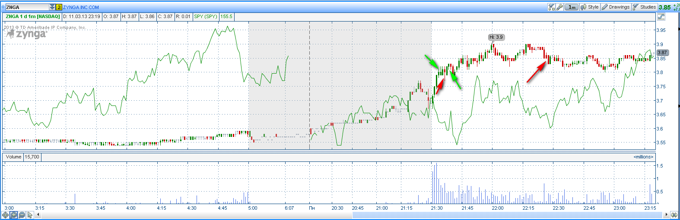The image size is (680, 220).
Task: Click the volume value 15,700
Action: [32, 157]
